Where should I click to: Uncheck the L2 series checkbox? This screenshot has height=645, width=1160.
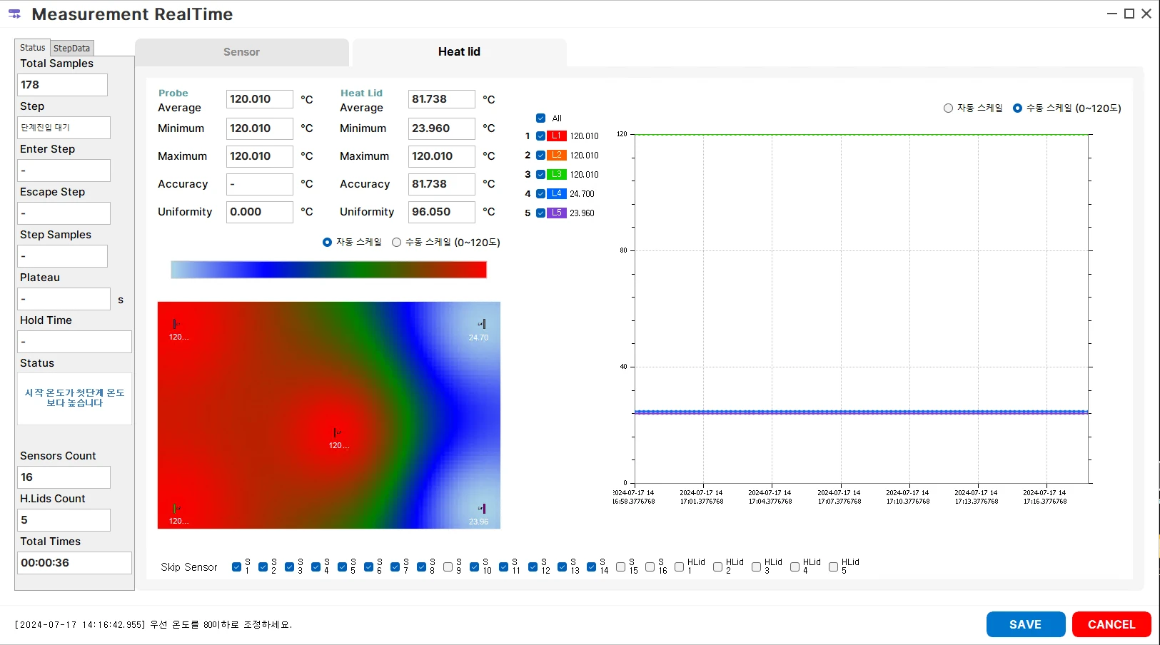click(540, 155)
